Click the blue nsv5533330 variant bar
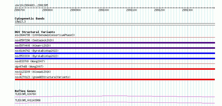 [x=115, y=58]
